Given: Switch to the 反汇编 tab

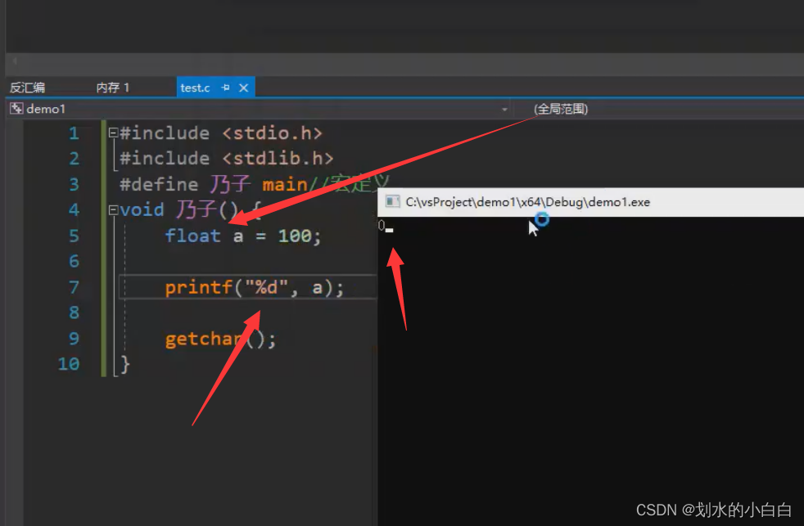Looking at the screenshot, I should tap(27, 88).
